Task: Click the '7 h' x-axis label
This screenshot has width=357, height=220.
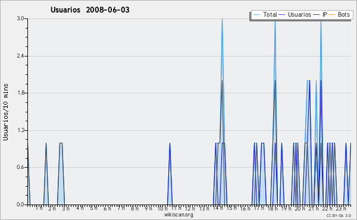Action: pos(121,208)
